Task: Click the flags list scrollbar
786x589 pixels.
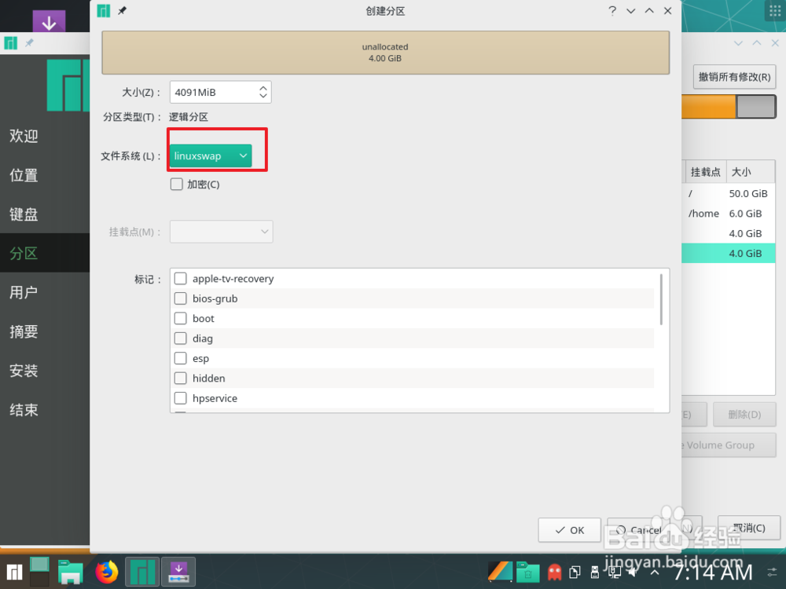Action: point(661,299)
